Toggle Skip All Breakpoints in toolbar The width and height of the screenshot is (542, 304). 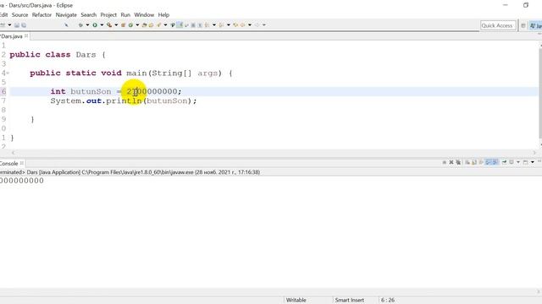pos(66,24)
